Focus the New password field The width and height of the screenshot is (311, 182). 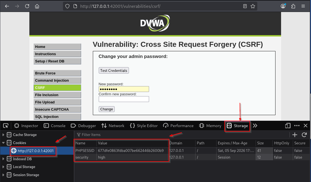pyautogui.click(x=124, y=89)
